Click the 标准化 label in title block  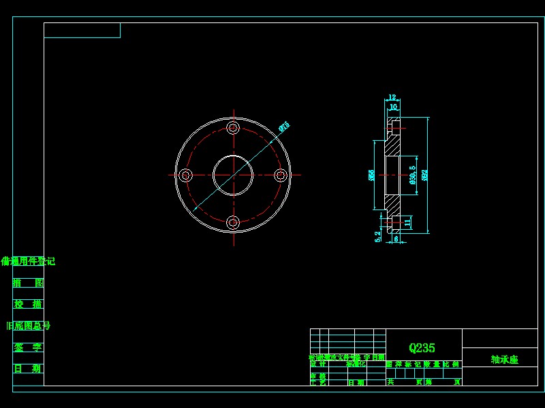pos(356,364)
